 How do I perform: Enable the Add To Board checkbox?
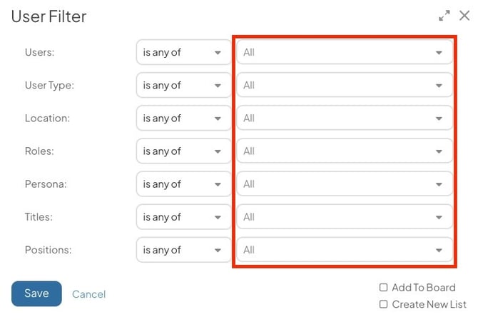pyautogui.click(x=384, y=288)
